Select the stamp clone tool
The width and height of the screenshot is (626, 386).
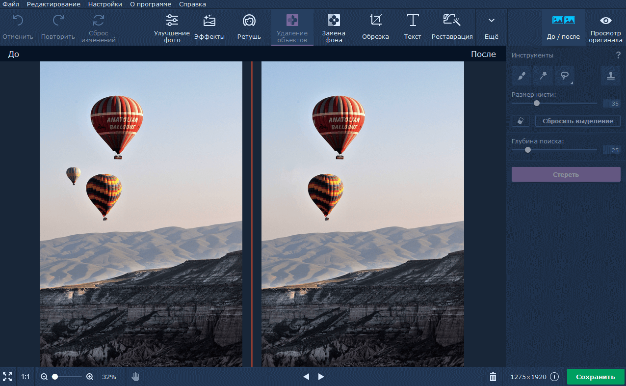pyautogui.click(x=611, y=76)
